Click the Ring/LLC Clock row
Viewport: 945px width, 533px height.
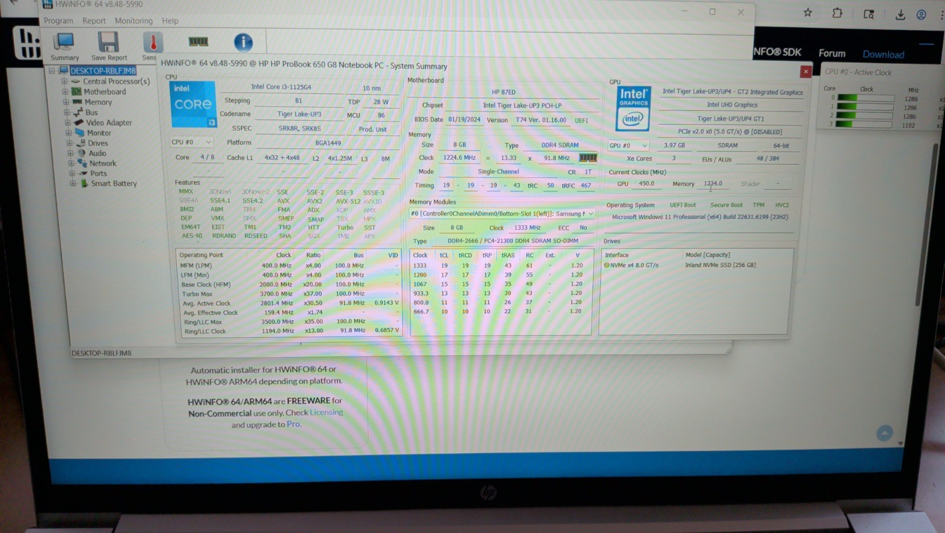pyautogui.click(x=290, y=331)
